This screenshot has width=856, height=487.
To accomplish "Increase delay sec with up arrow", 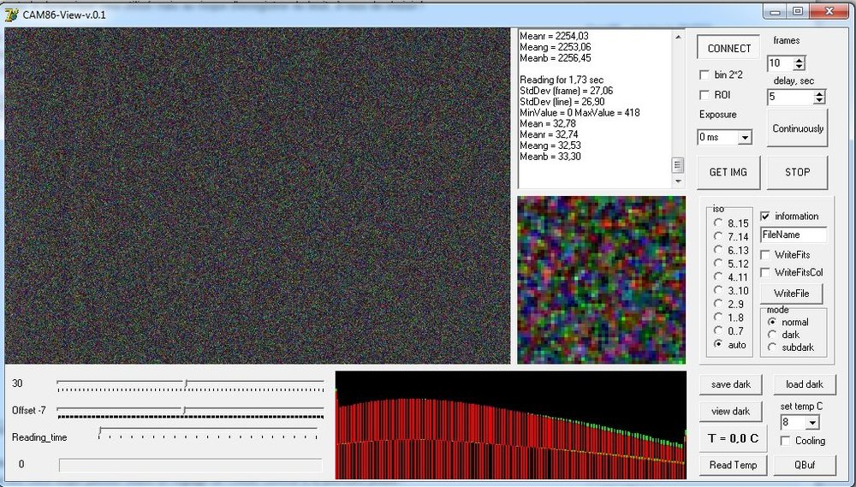I will 819,94.
